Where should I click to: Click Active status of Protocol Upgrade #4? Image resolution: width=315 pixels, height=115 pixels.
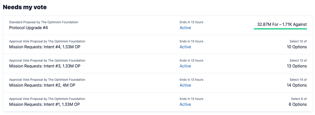coord(185,28)
